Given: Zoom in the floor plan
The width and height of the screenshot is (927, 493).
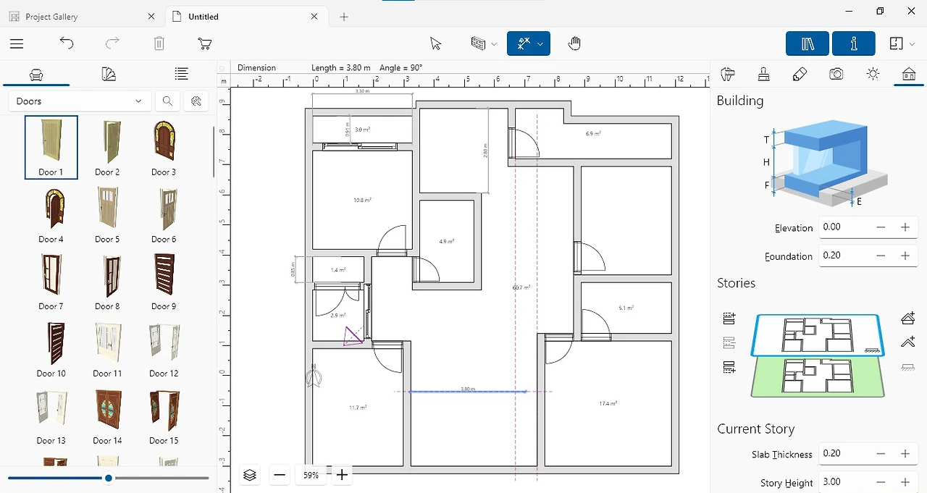Looking at the screenshot, I should click(x=343, y=475).
